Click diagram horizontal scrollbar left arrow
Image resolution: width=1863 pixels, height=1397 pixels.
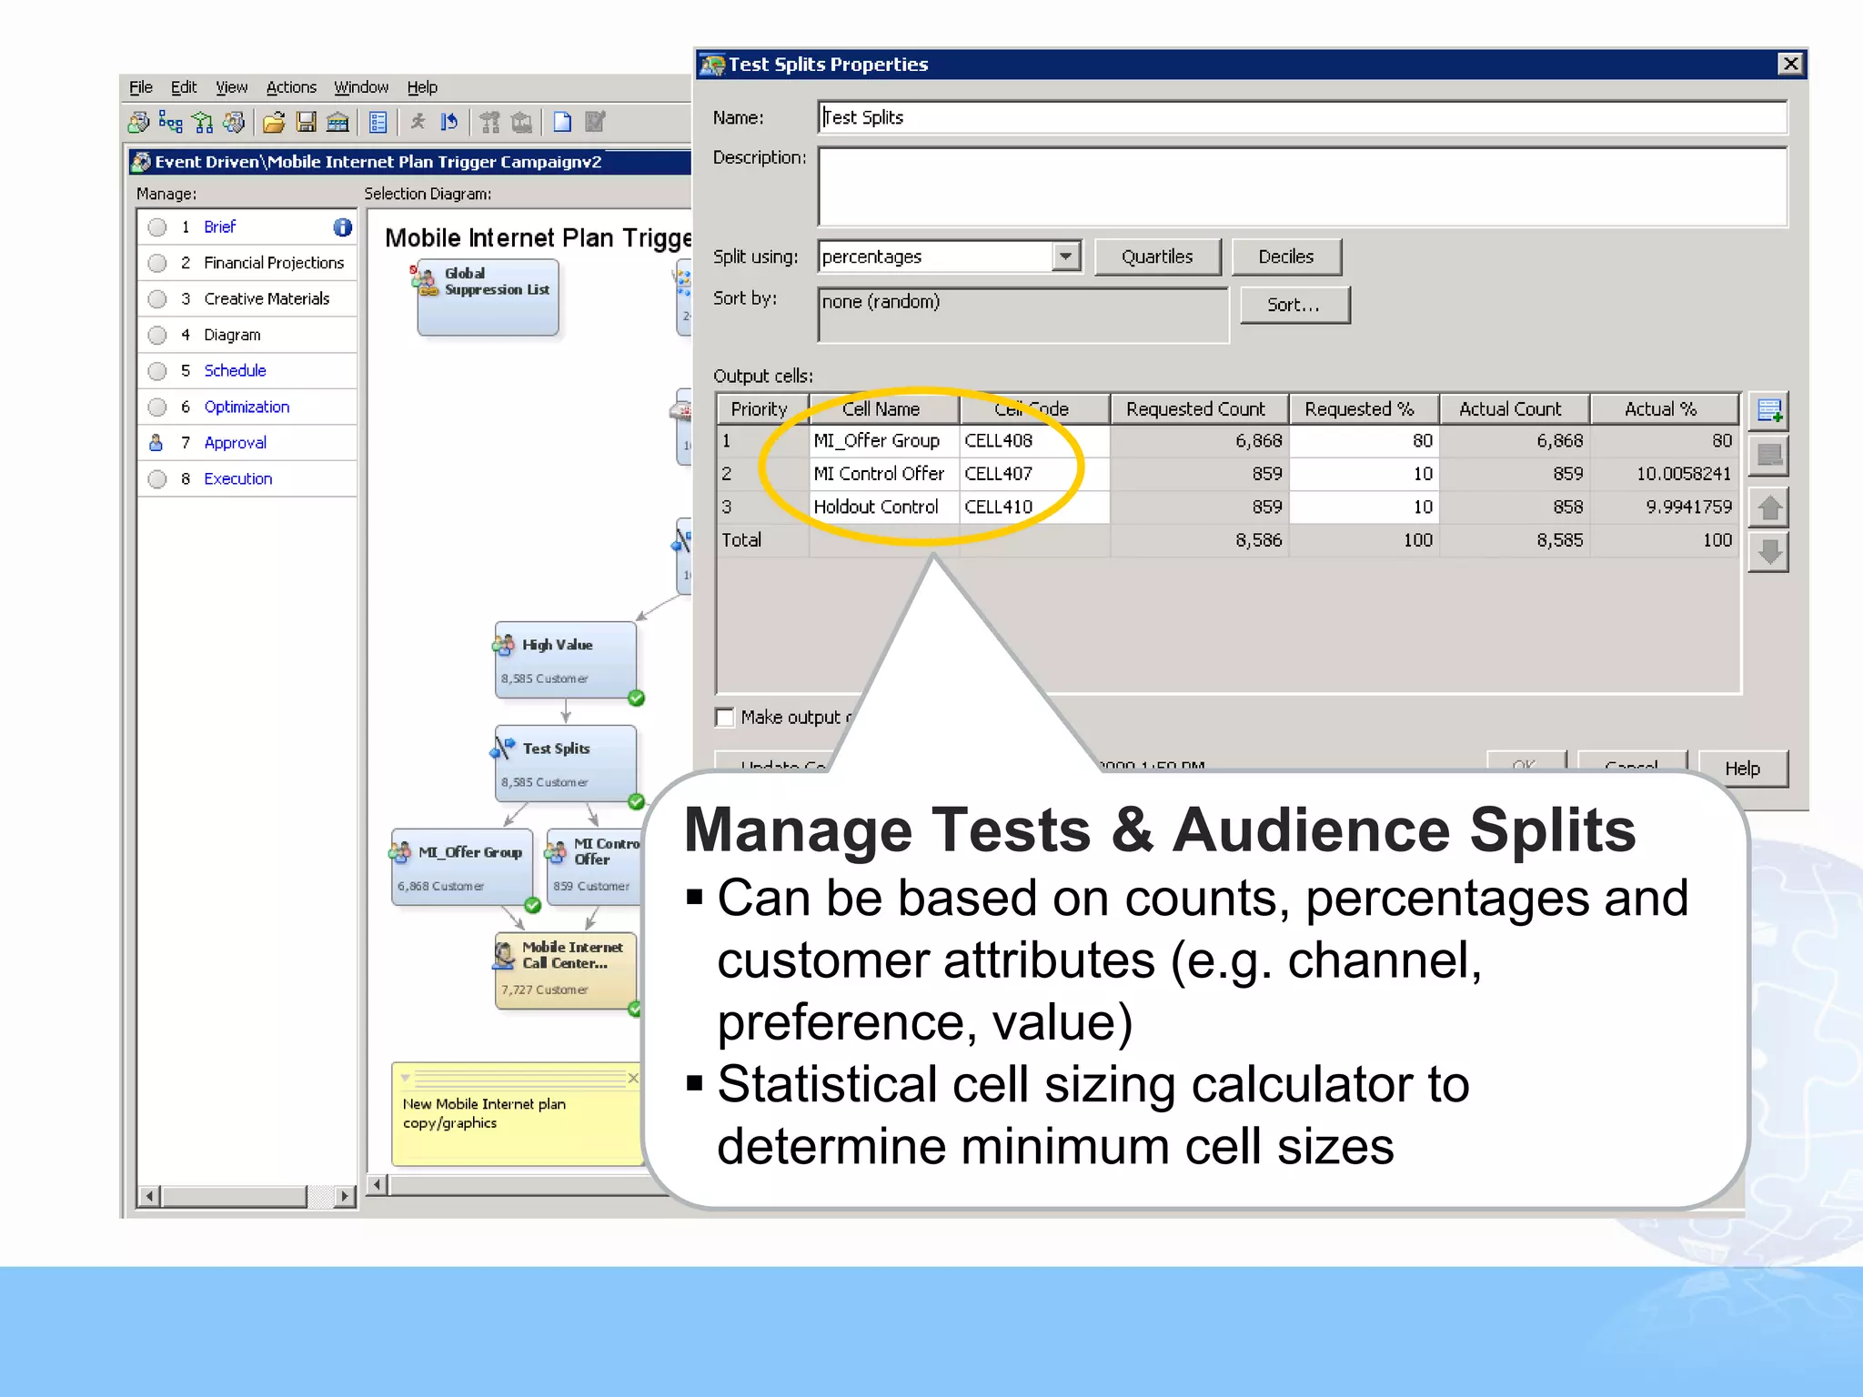378,1184
